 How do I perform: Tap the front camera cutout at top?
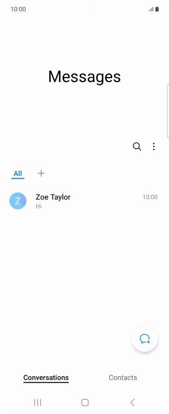point(84,8)
